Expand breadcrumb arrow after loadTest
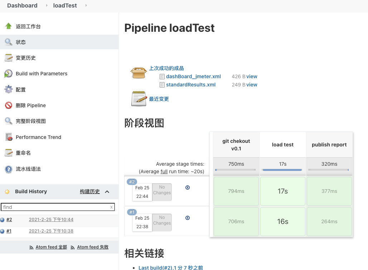The image size is (368, 270). coord(86,5)
